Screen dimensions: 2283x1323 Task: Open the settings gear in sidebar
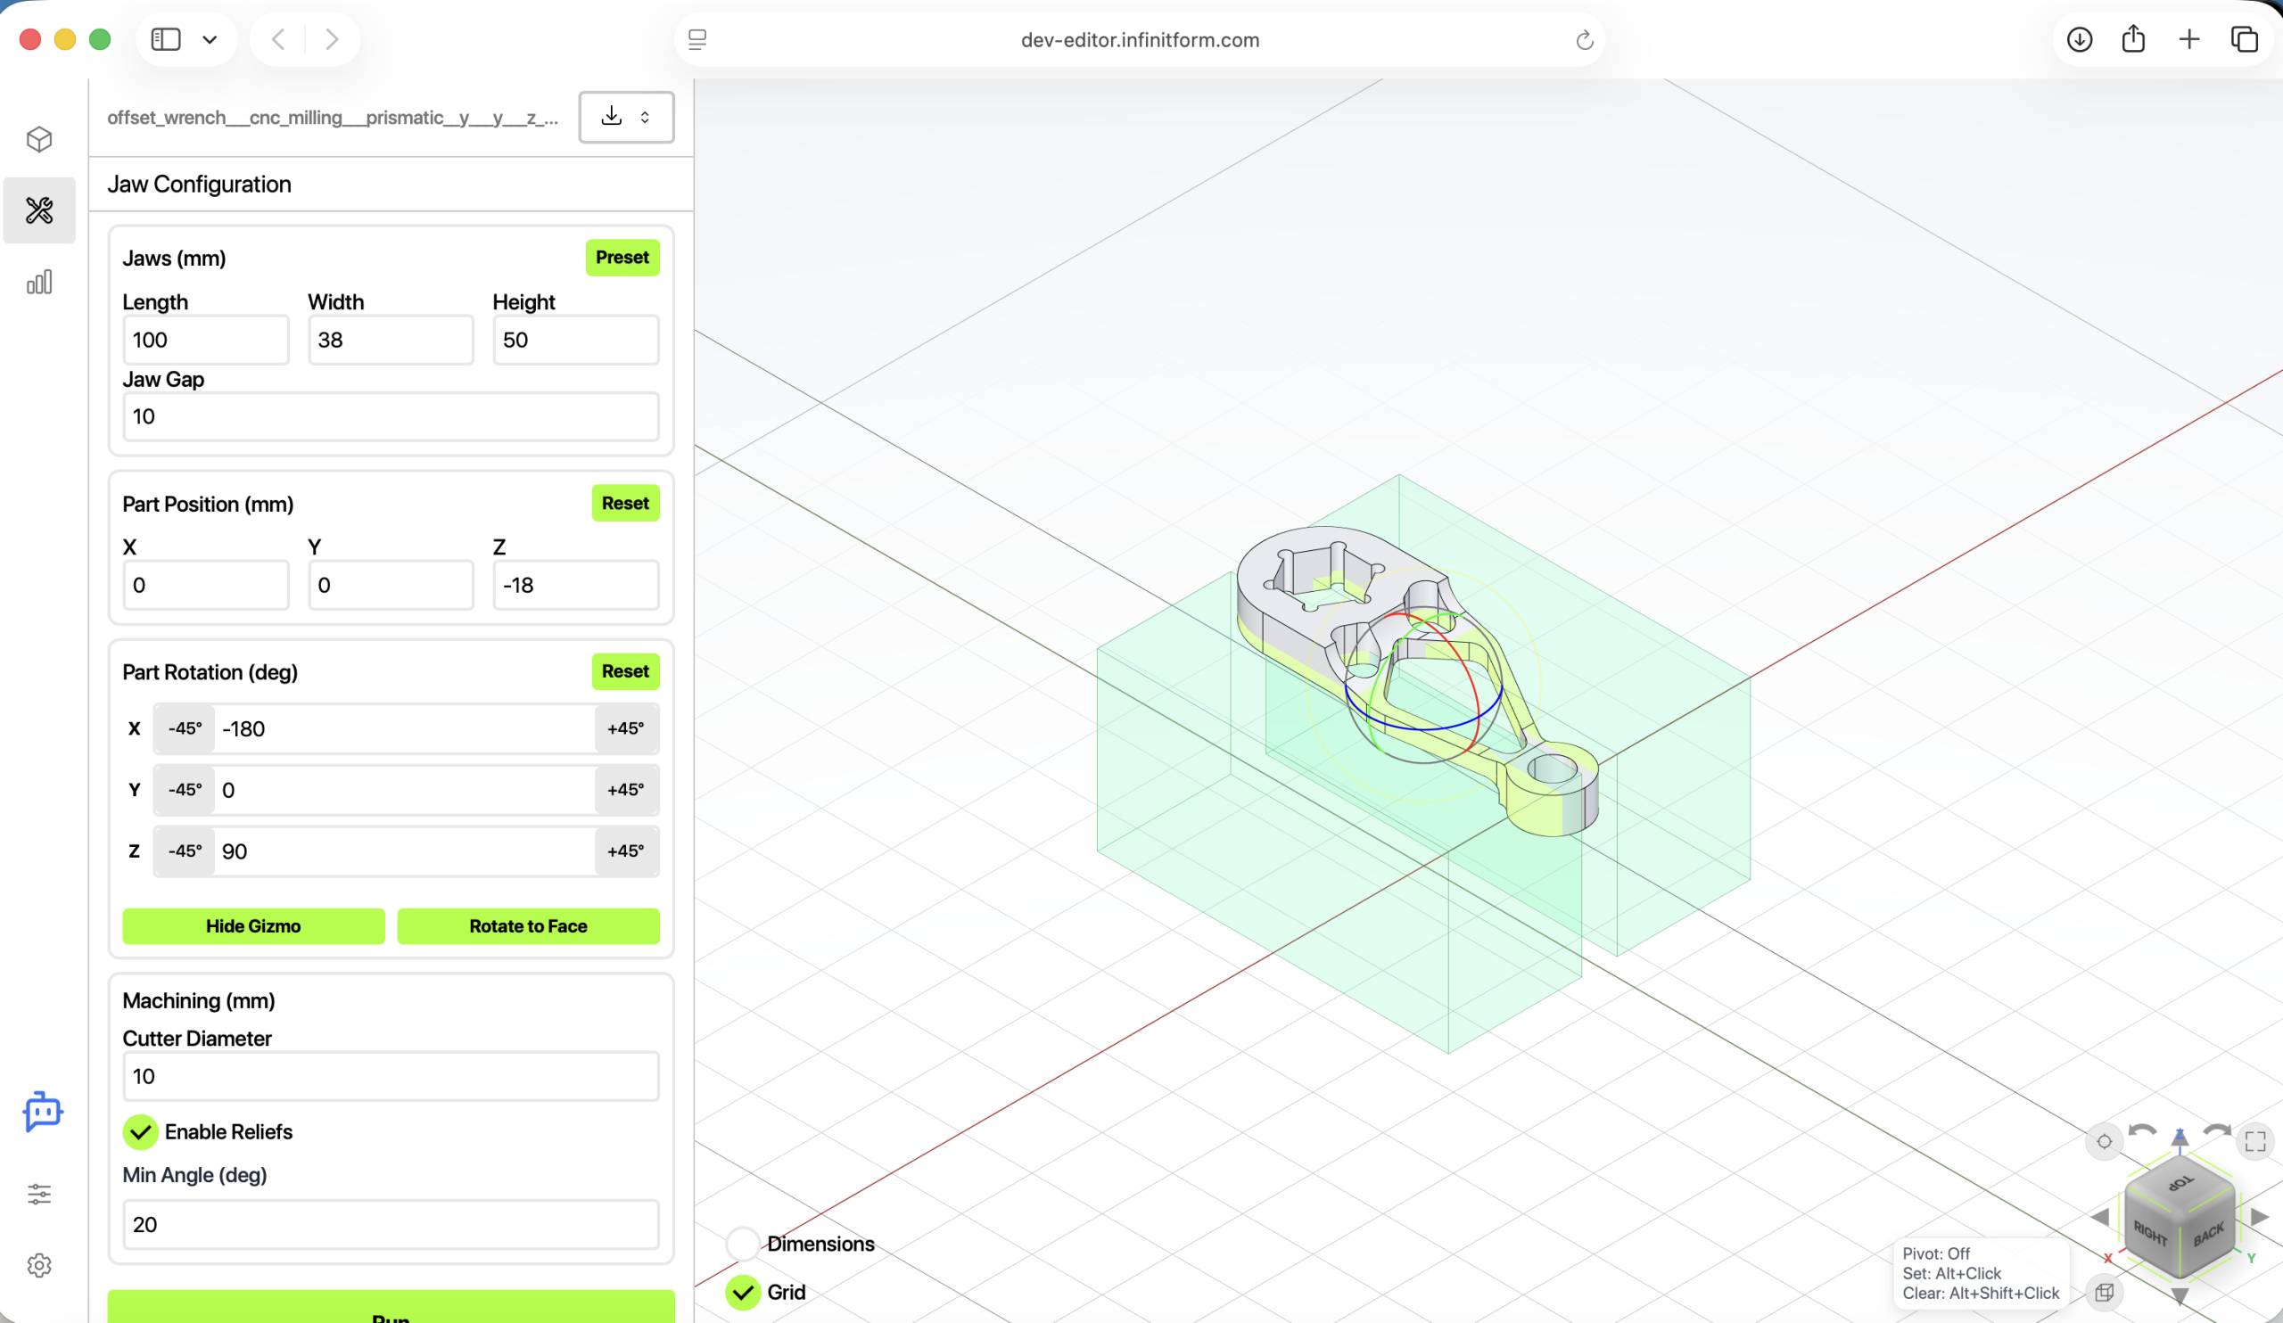point(39,1265)
